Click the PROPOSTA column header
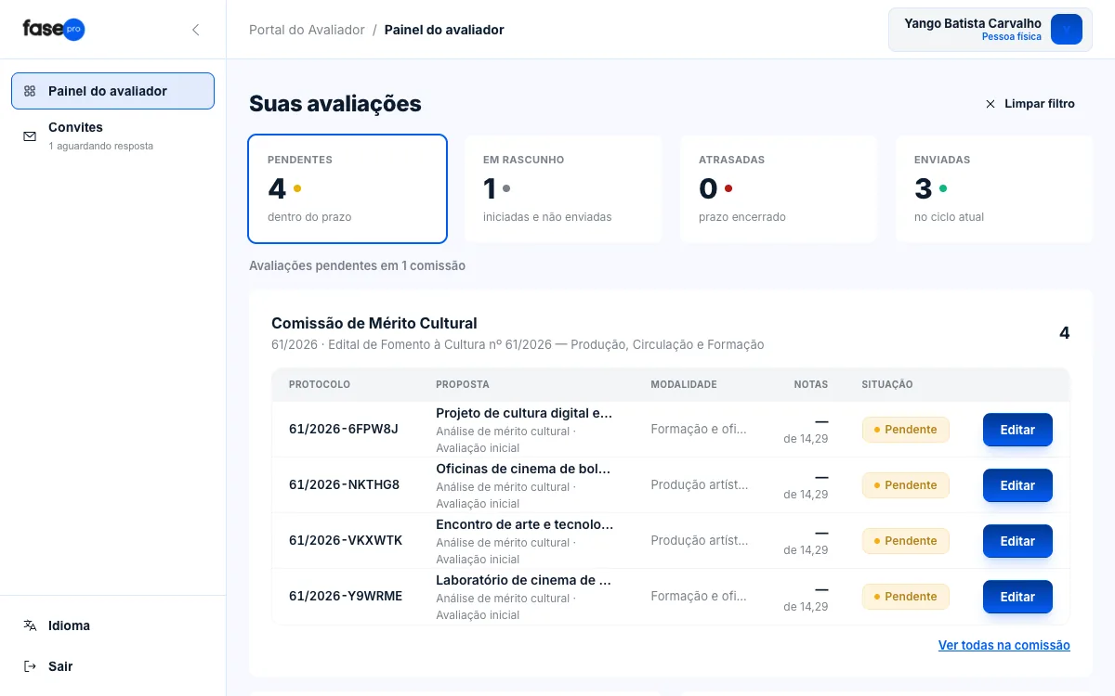 (x=463, y=384)
